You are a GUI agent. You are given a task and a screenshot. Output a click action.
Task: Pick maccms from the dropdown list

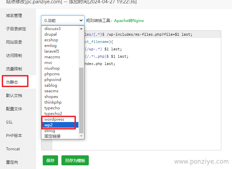click(60, 57)
